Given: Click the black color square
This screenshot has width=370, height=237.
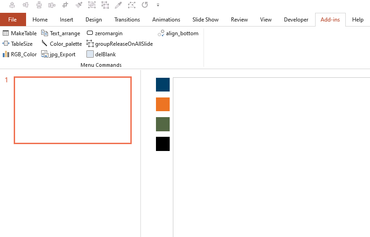Looking at the screenshot, I should (x=163, y=144).
